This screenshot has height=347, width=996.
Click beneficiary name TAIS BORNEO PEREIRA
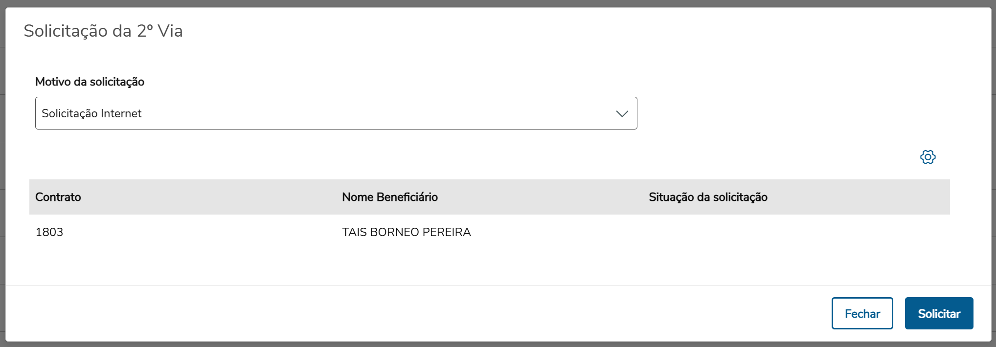click(x=406, y=232)
